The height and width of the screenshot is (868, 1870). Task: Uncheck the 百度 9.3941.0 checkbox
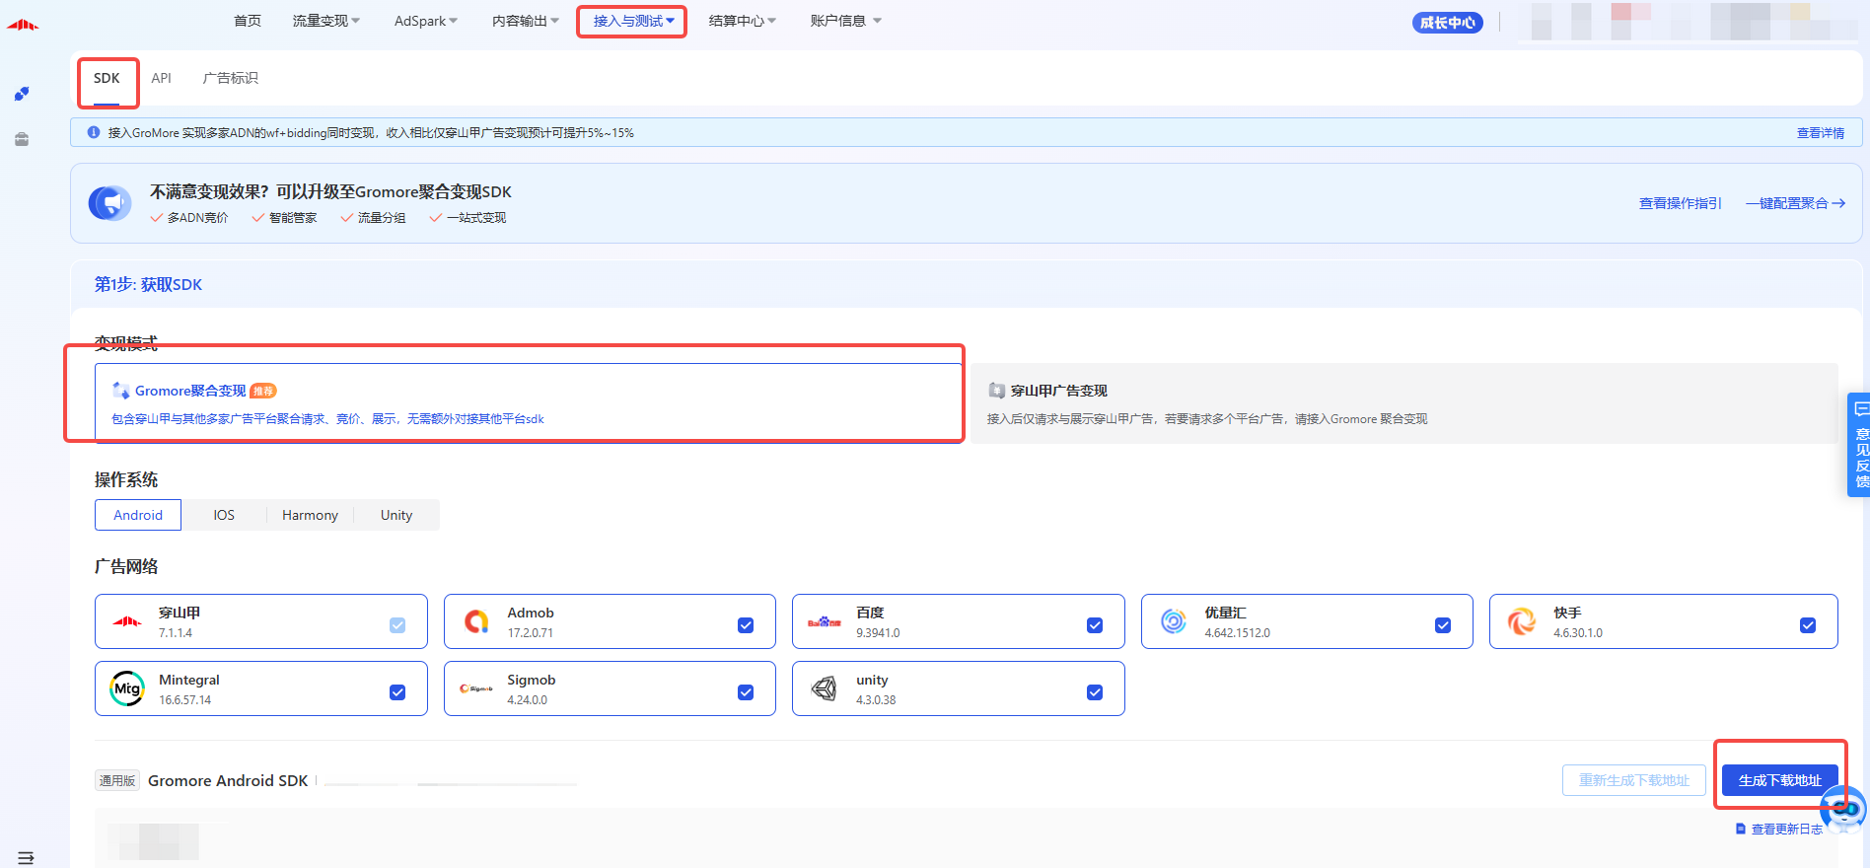[x=1095, y=625]
